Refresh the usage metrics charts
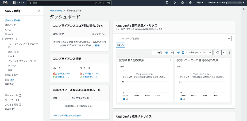247x121 pixels. click(218, 53)
